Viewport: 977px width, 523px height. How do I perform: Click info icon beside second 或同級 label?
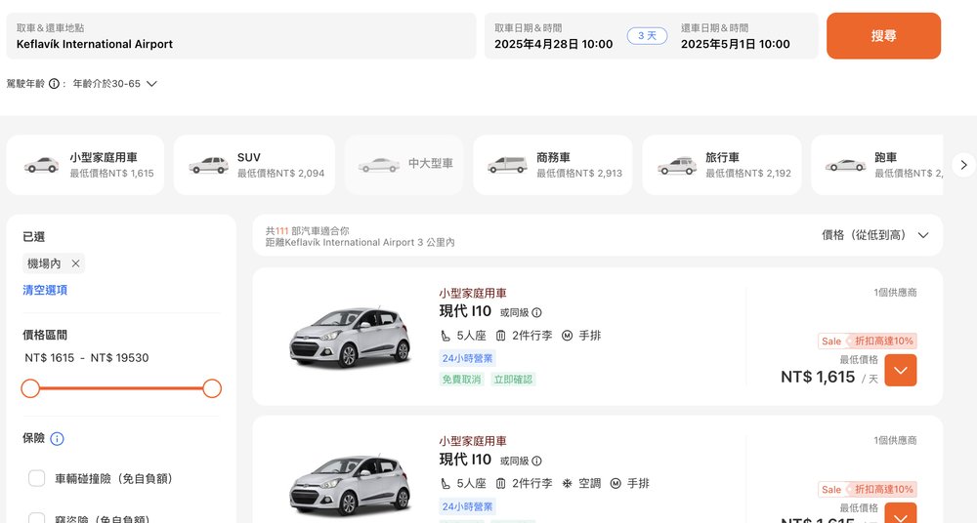(x=536, y=461)
